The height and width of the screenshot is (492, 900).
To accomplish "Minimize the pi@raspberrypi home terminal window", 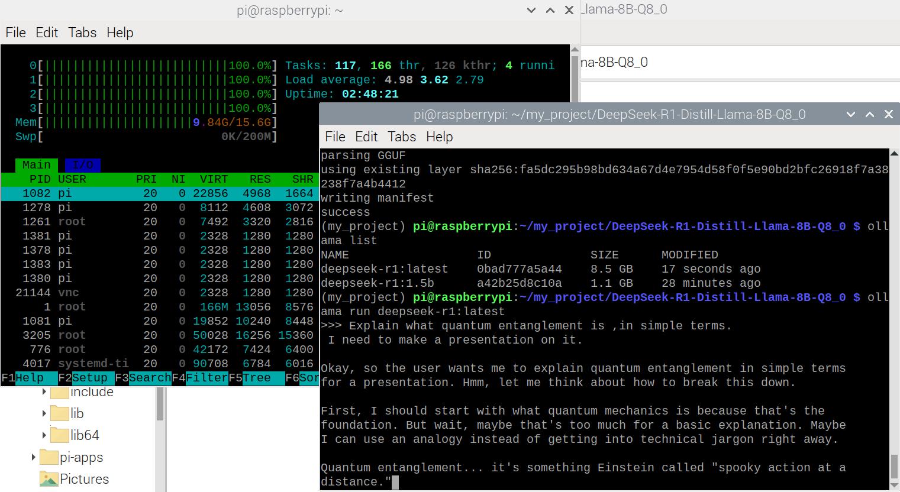I will [x=531, y=11].
